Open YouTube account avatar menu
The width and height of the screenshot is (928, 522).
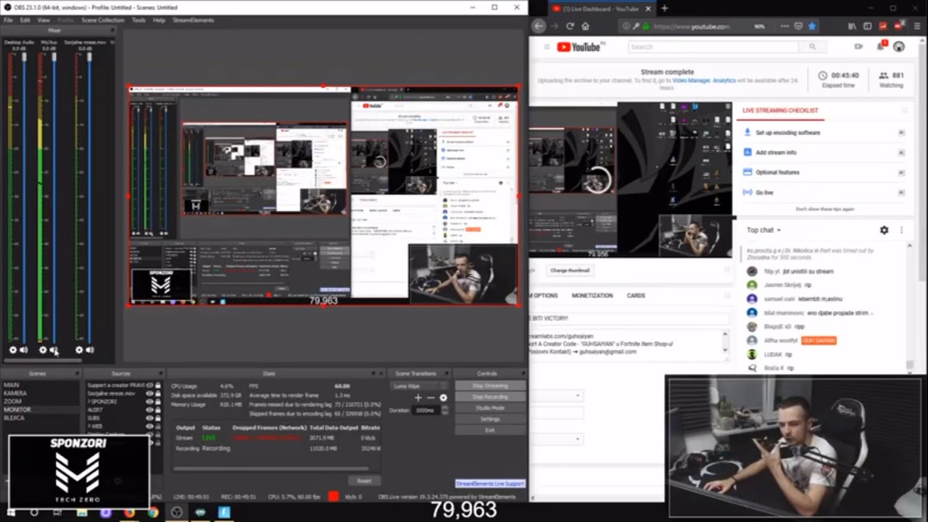click(899, 46)
